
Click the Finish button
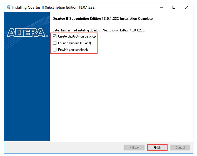point(157,148)
